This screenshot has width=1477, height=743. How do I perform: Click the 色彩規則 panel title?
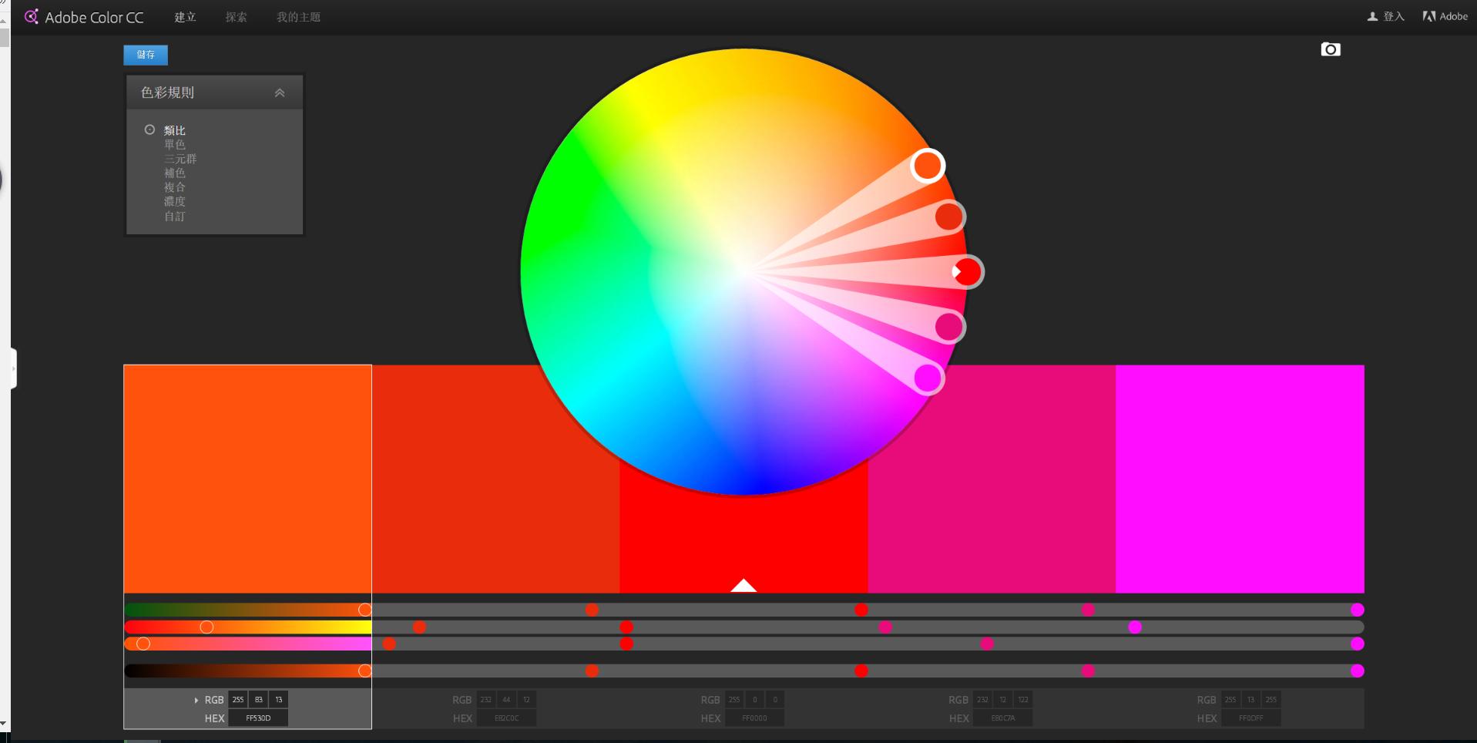[167, 92]
